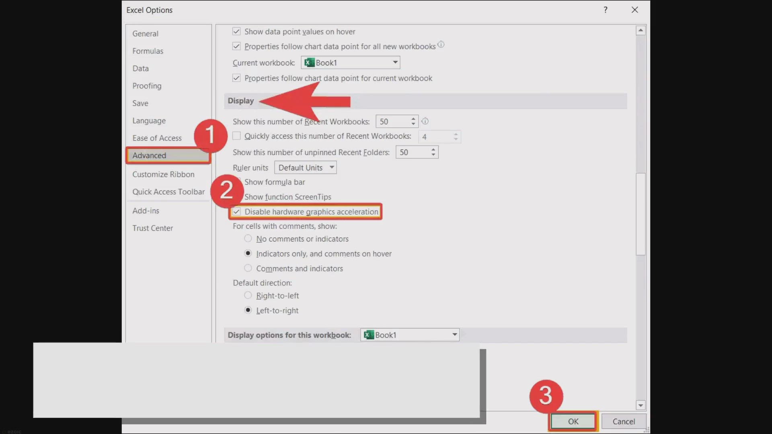Screen dimensions: 772x434
Task: Click the Show formula bar label
Action: click(x=275, y=182)
